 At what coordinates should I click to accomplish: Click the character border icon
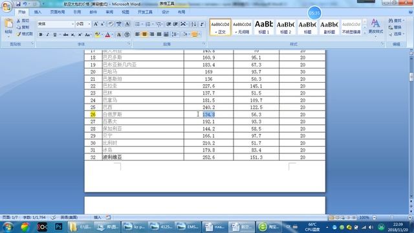(127, 24)
